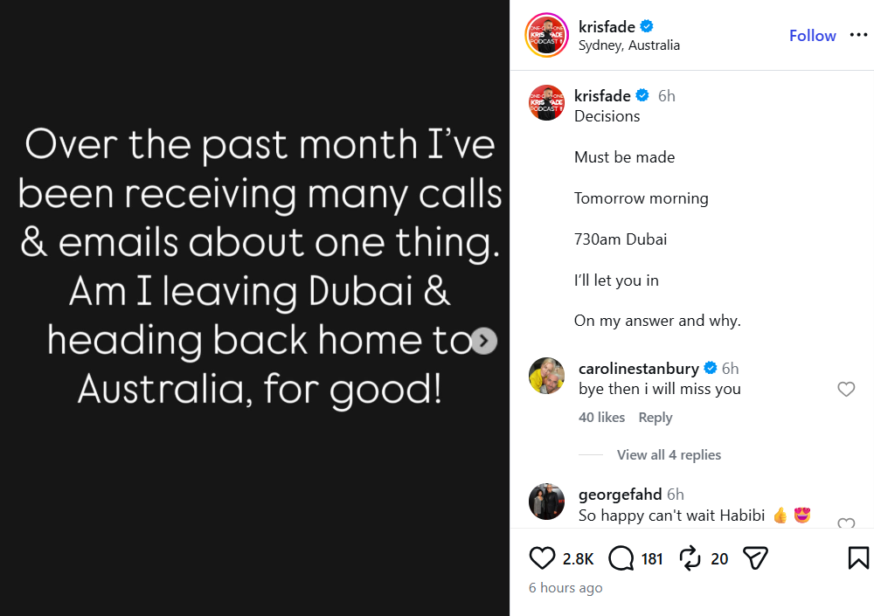The image size is (874, 616).
Task: Click the post image text slide
Action: point(254,308)
